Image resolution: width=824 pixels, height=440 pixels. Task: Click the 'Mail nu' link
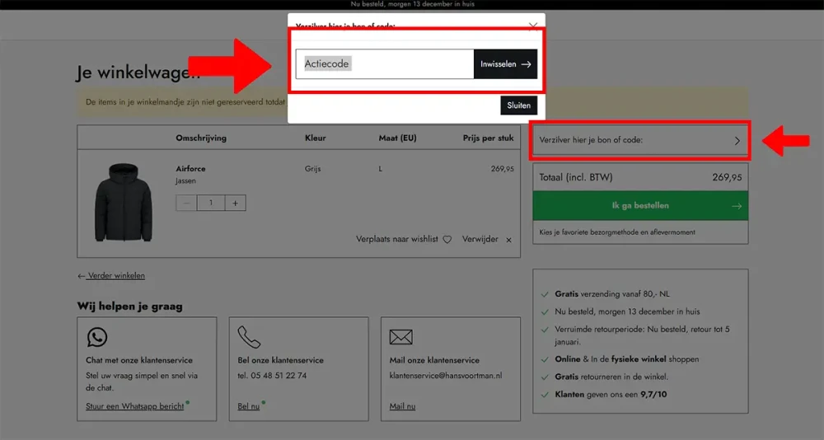coord(402,406)
